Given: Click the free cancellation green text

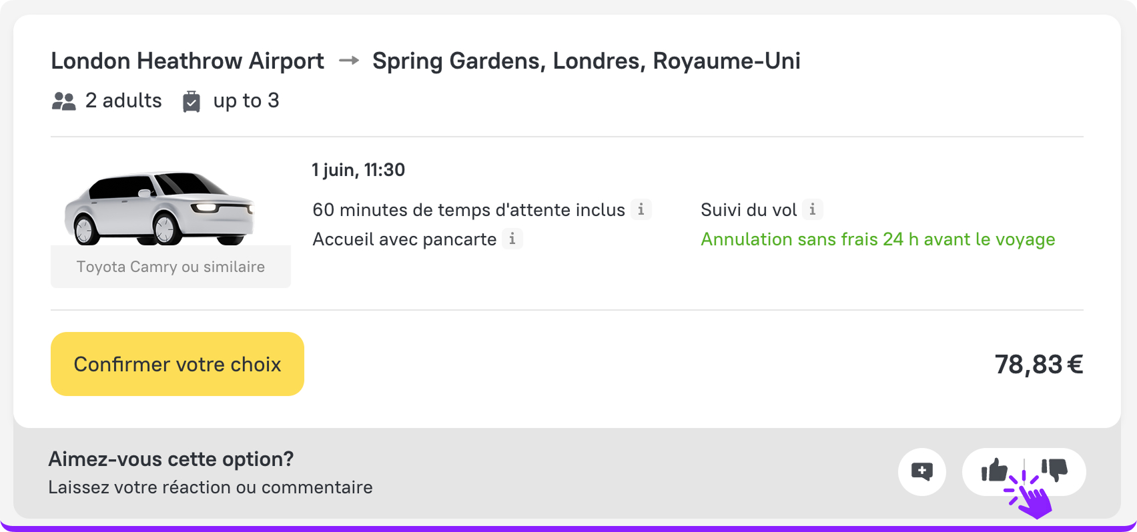Looking at the screenshot, I should click(x=877, y=239).
